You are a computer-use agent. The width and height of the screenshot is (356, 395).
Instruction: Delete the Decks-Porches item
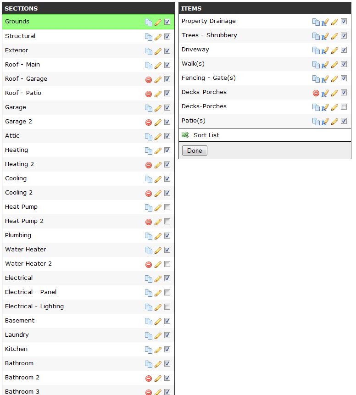pos(316,93)
